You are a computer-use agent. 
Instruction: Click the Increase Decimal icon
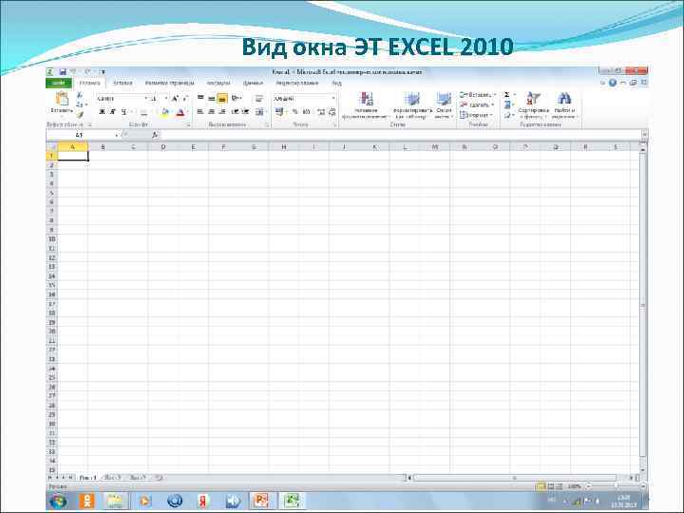pyautogui.click(x=321, y=112)
